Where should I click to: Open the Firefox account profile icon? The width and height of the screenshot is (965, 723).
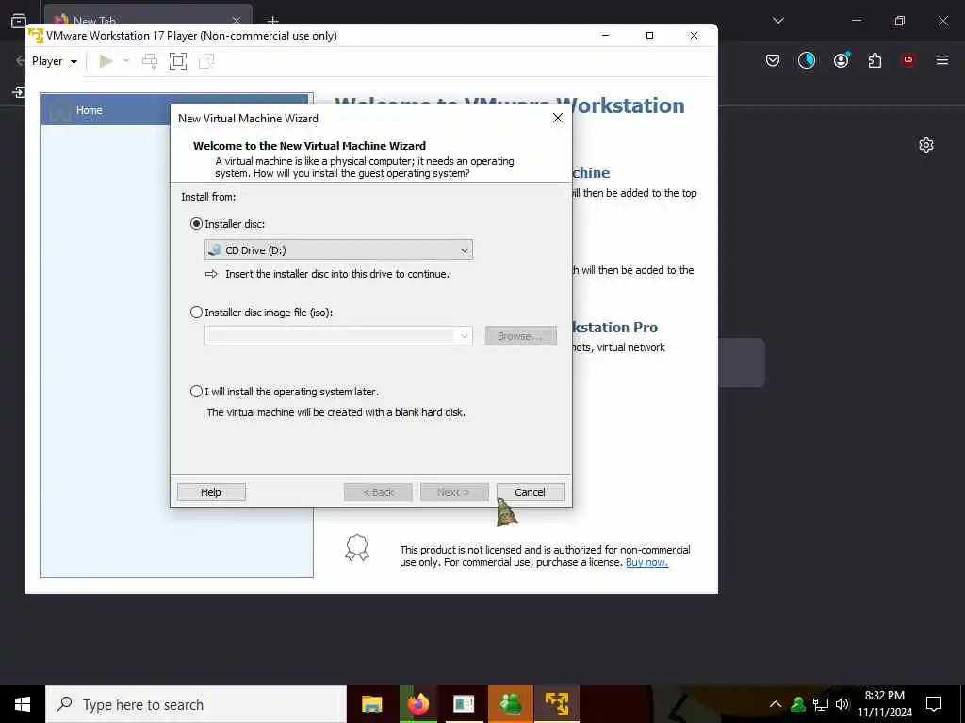(x=842, y=59)
